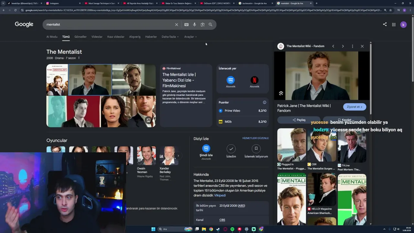Open Chrome's tab search dropdown

4,3
